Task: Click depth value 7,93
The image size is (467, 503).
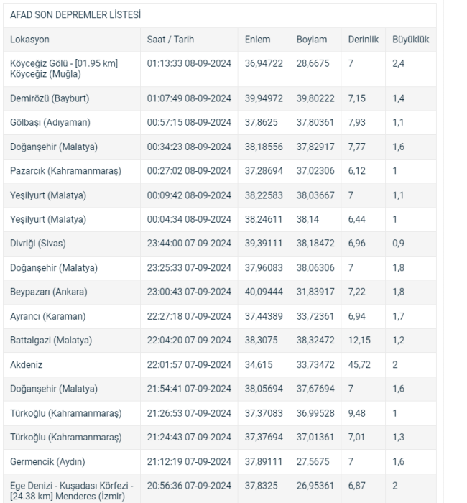Action: click(356, 122)
